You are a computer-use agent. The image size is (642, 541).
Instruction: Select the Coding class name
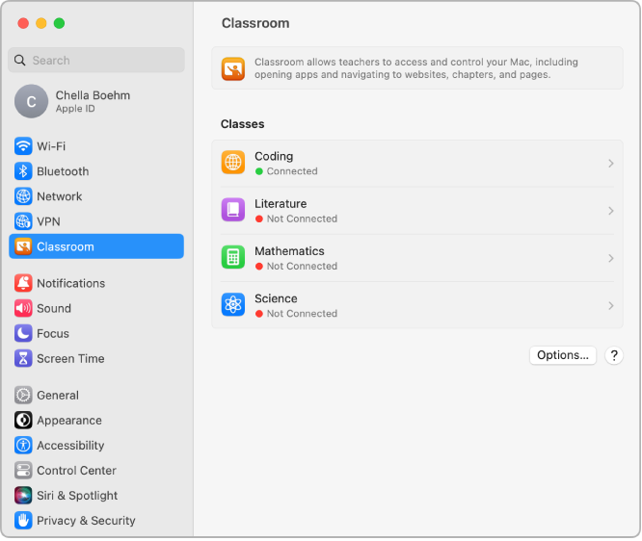pyautogui.click(x=274, y=156)
